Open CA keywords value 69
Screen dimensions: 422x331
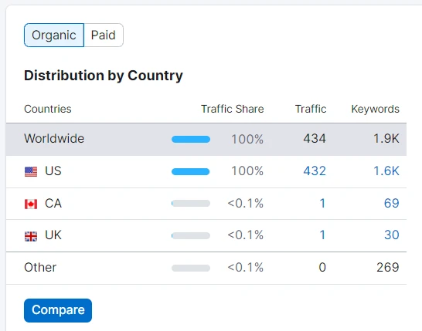click(x=392, y=203)
